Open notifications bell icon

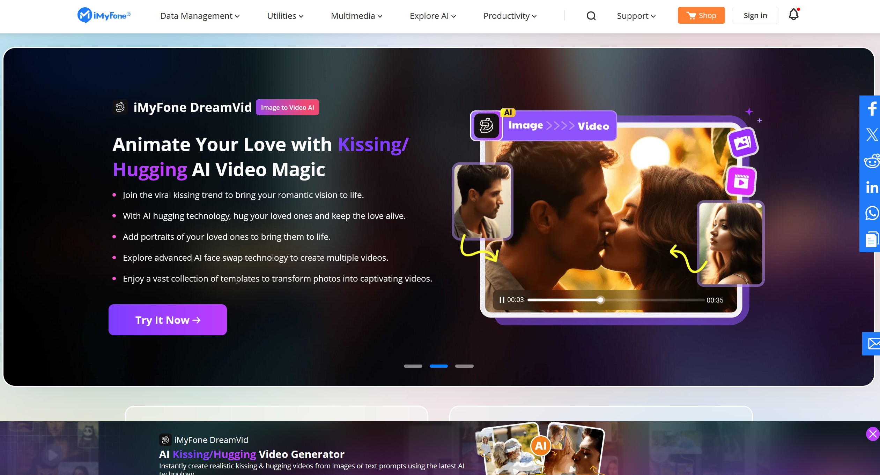click(x=794, y=14)
